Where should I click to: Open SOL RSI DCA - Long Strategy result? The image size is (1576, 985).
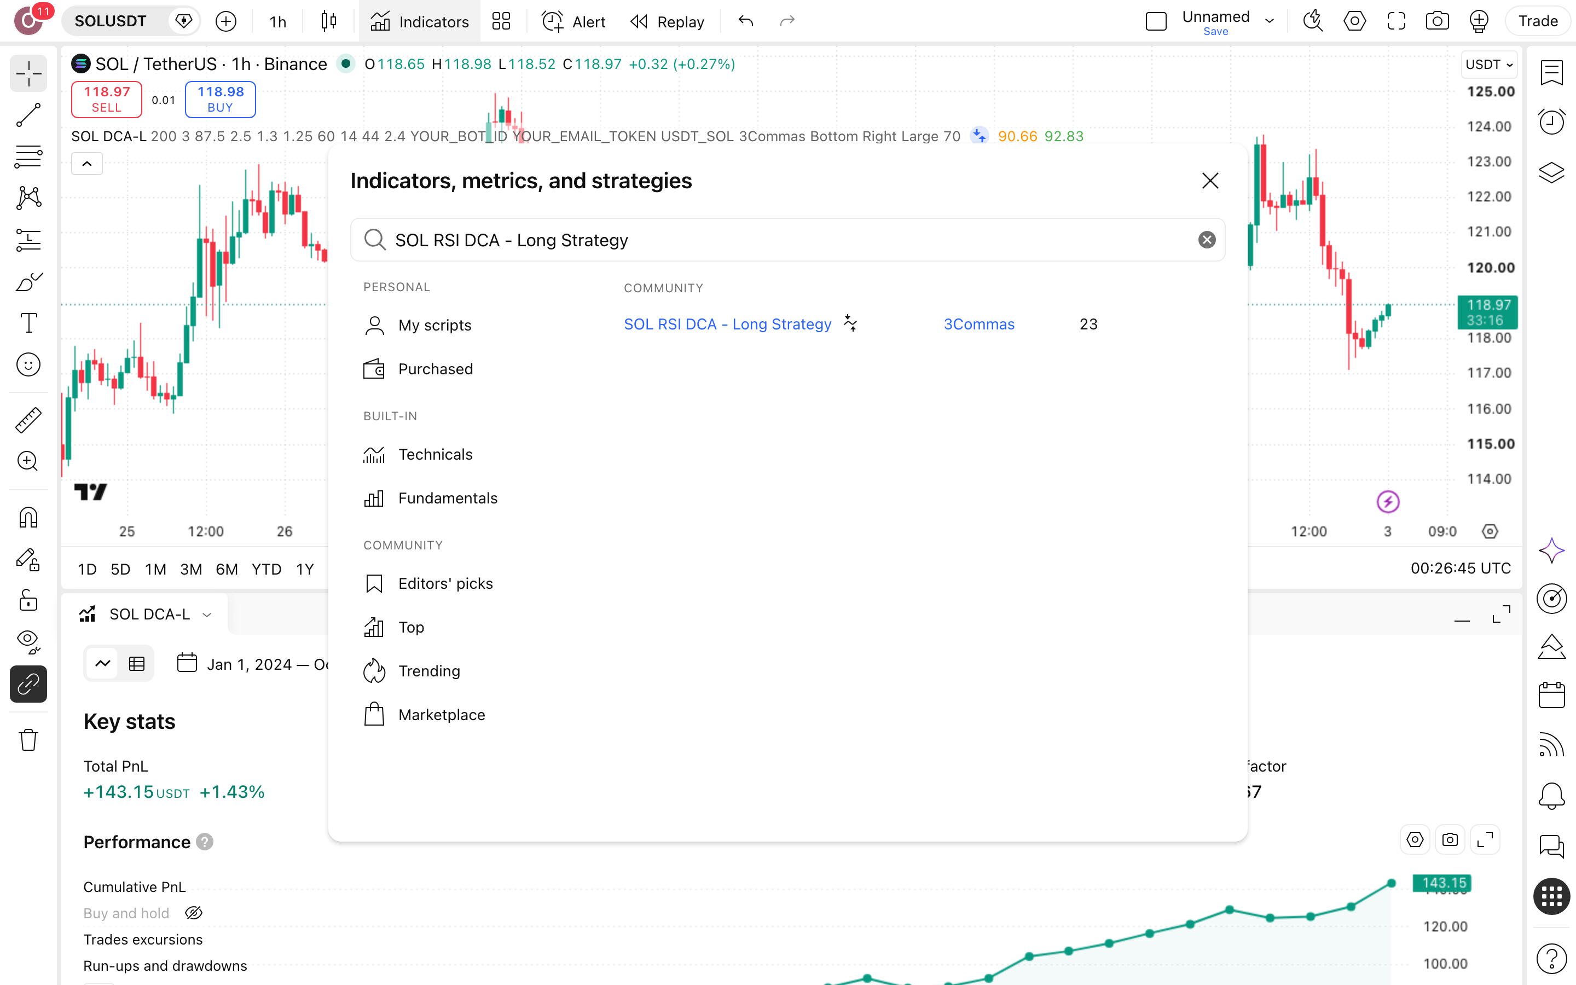click(727, 324)
